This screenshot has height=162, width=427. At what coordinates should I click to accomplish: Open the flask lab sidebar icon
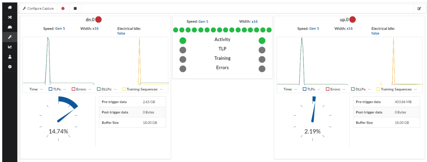pyautogui.click(x=10, y=57)
